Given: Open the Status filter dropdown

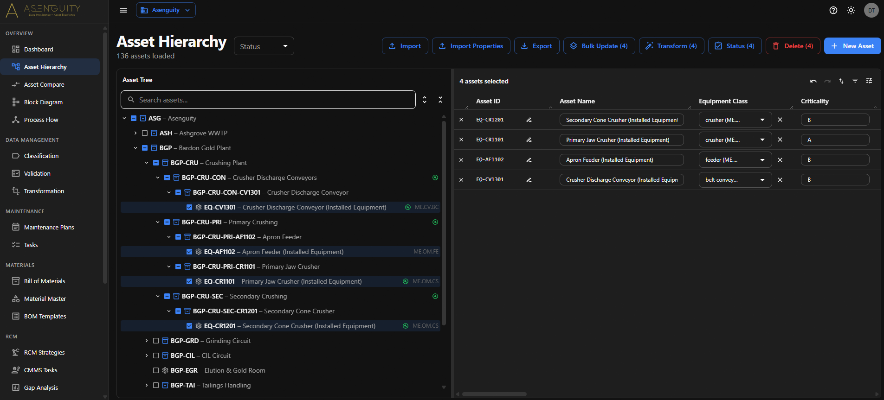Looking at the screenshot, I should pos(264,46).
